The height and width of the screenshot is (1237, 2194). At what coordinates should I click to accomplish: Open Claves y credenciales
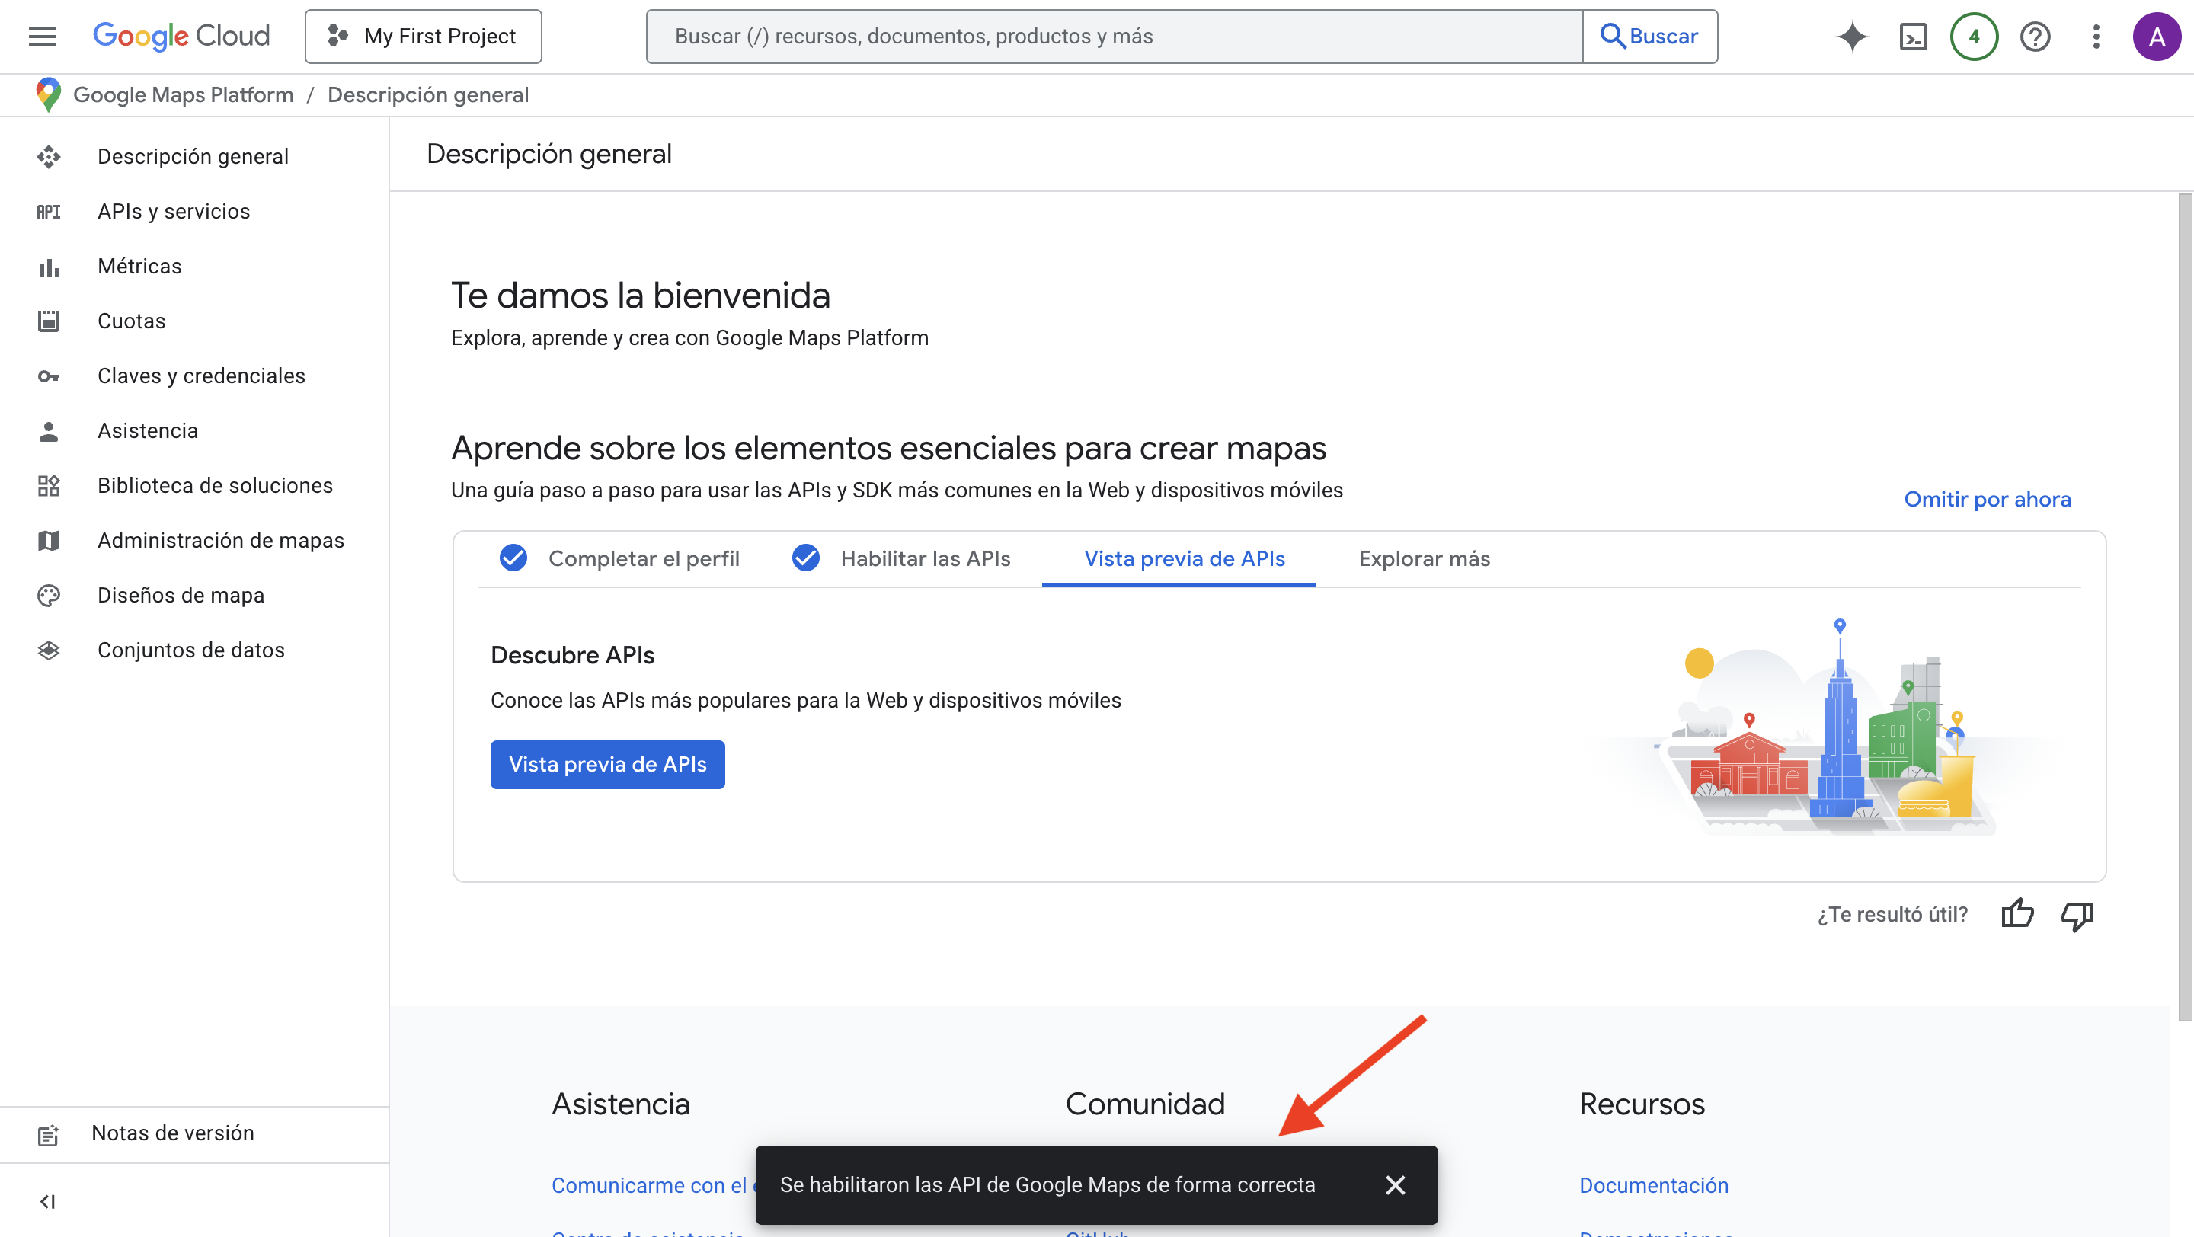201,376
